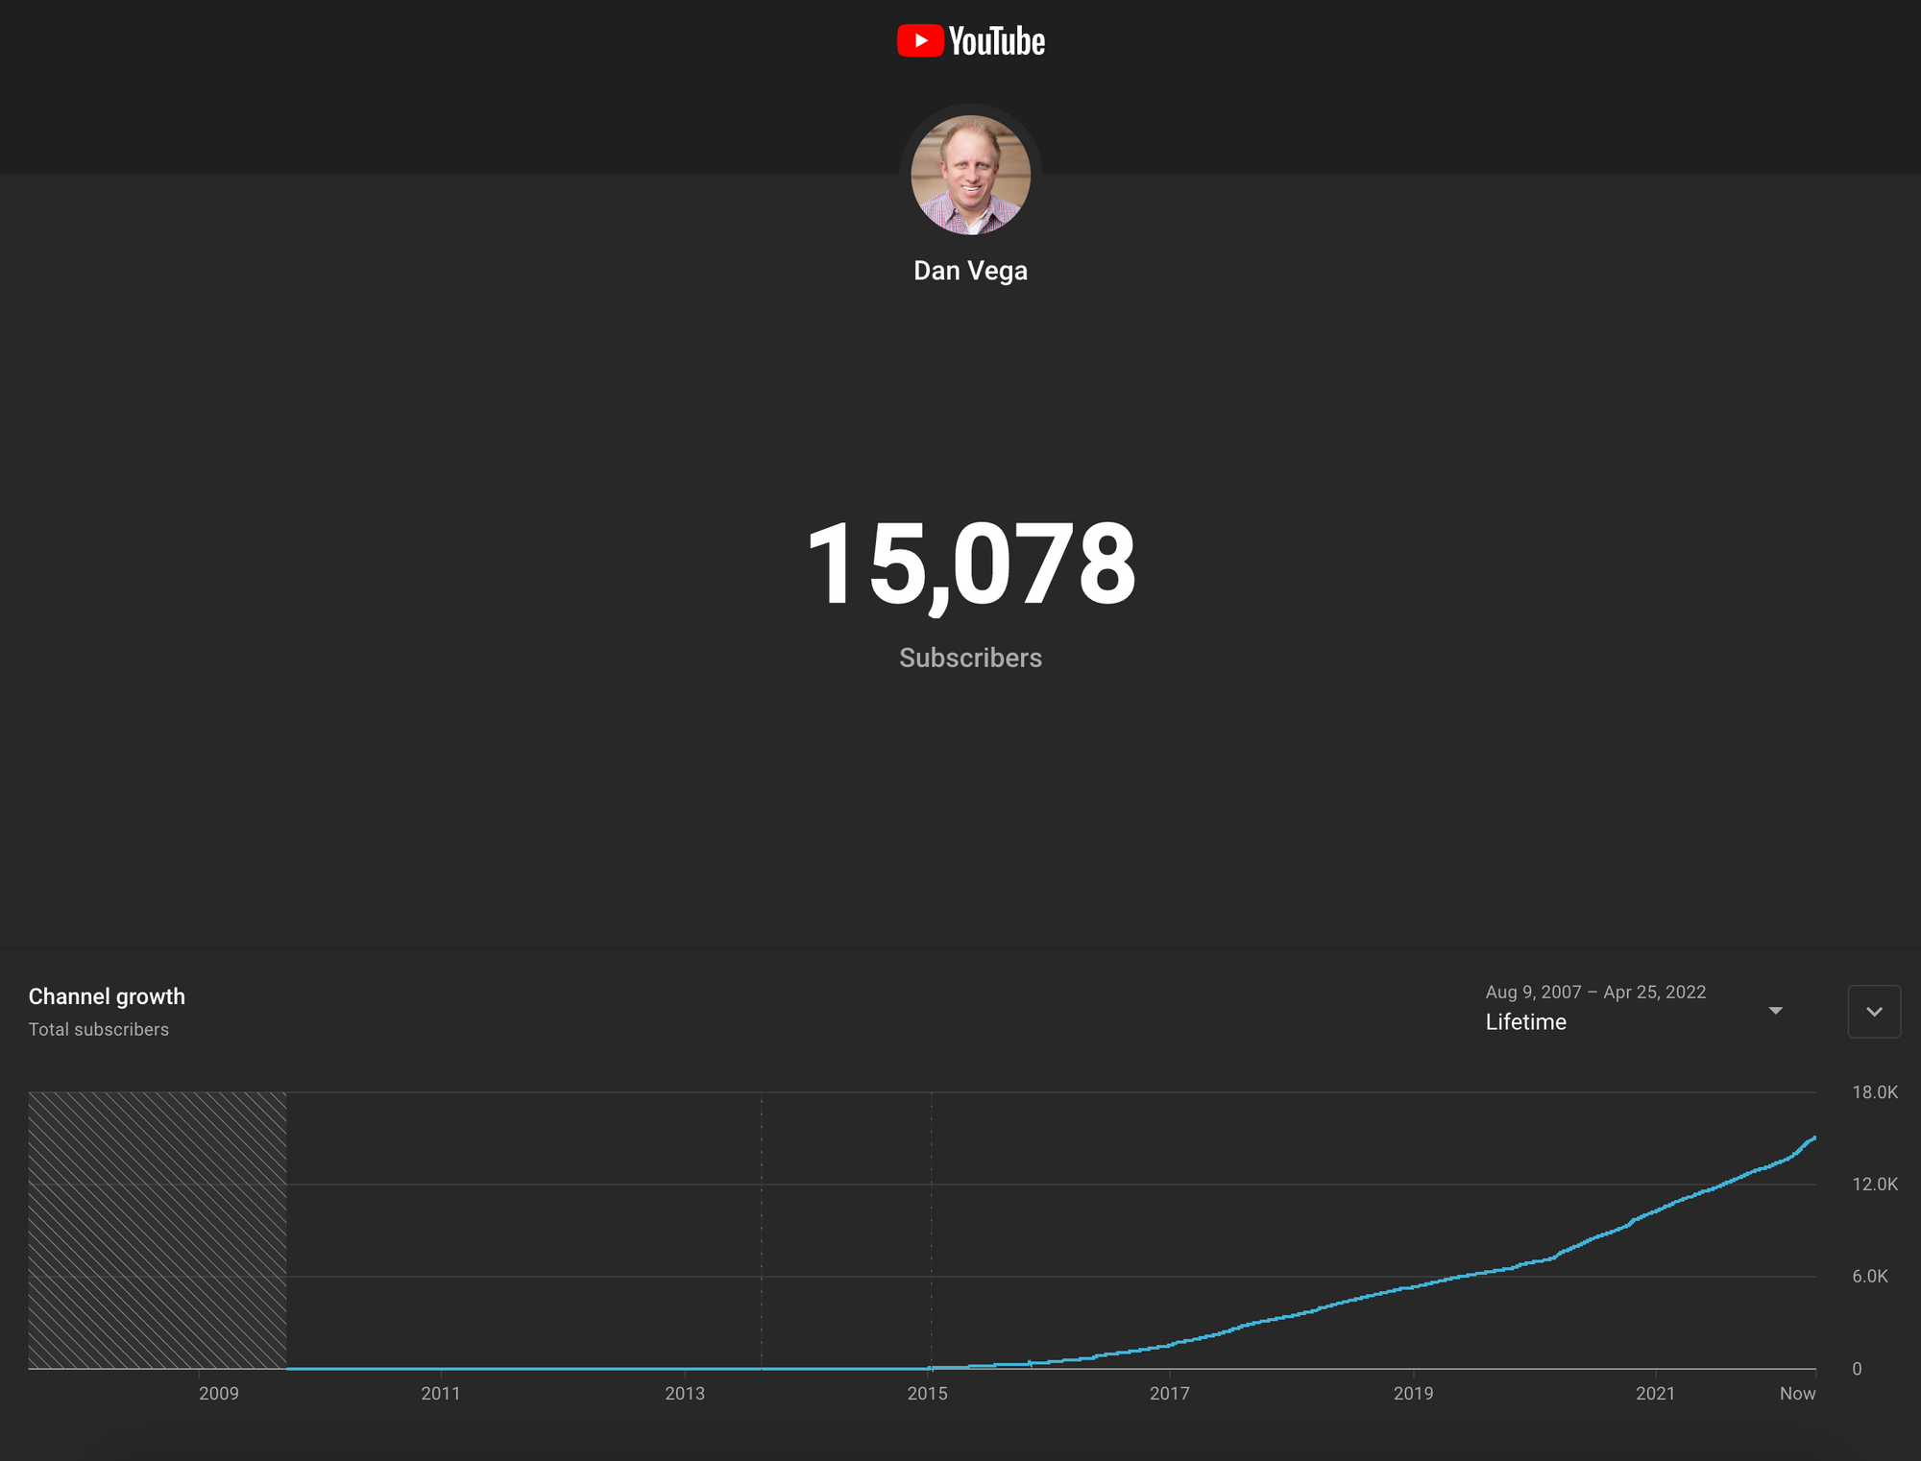Click the Total subscribers label
Image resolution: width=1921 pixels, height=1461 pixels.
point(98,1028)
